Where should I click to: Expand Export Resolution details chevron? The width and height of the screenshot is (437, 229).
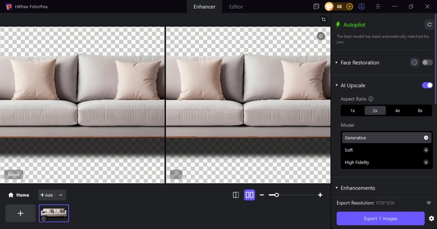click(429, 202)
